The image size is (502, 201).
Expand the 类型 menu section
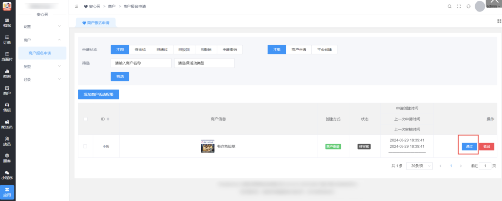click(42, 66)
